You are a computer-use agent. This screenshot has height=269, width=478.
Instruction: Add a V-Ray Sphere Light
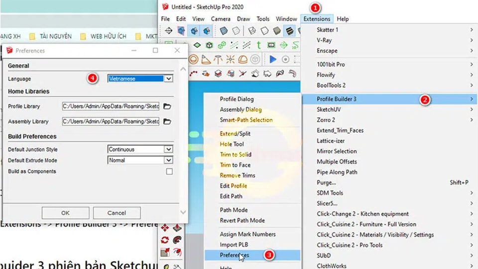(x=193, y=59)
